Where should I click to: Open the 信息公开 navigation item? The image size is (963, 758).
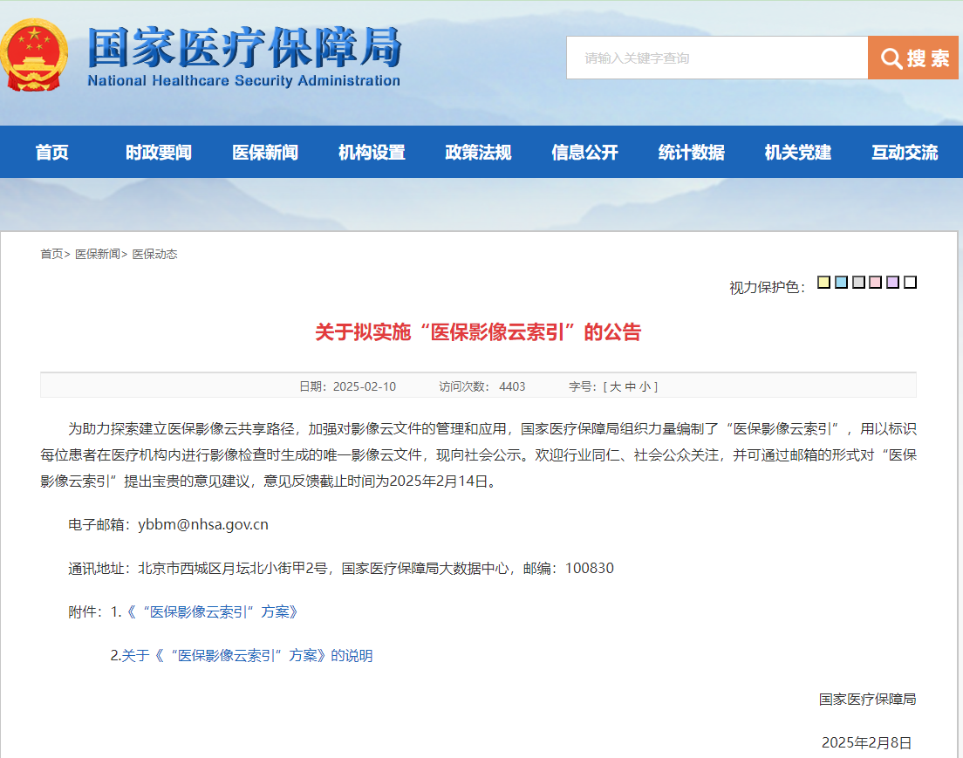point(584,153)
